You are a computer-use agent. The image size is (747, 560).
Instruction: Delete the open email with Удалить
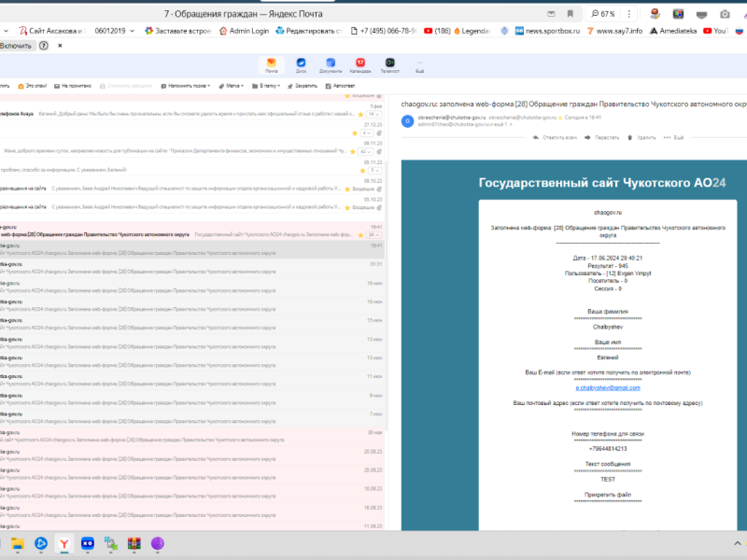tap(643, 137)
